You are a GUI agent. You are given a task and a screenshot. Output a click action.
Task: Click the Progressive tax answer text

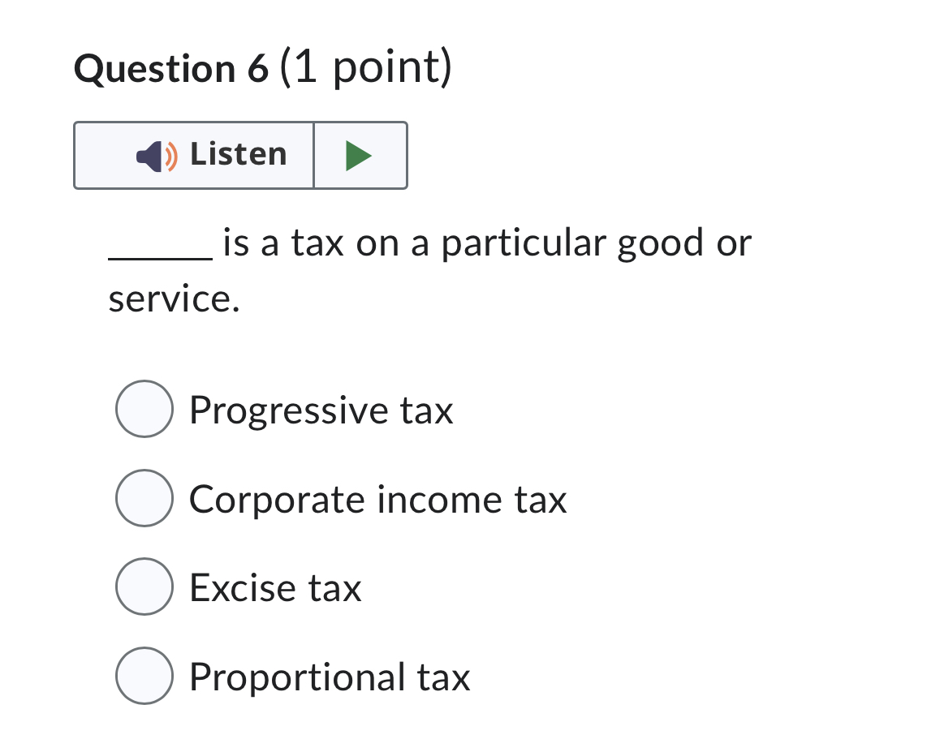coord(320,410)
